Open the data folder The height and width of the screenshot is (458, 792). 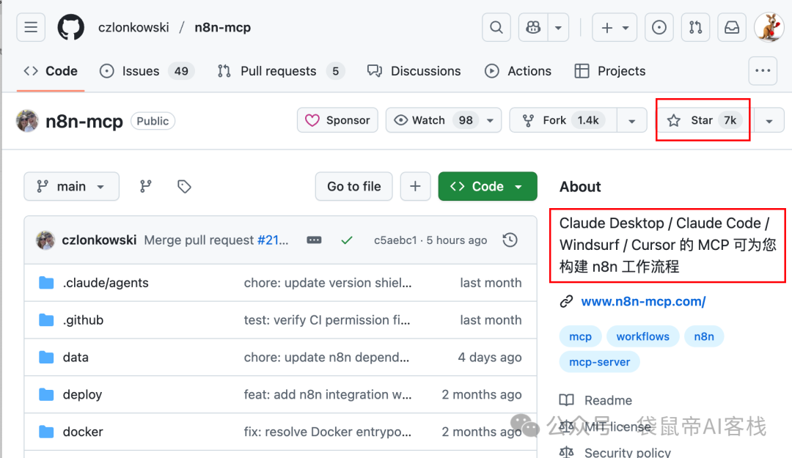76,358
